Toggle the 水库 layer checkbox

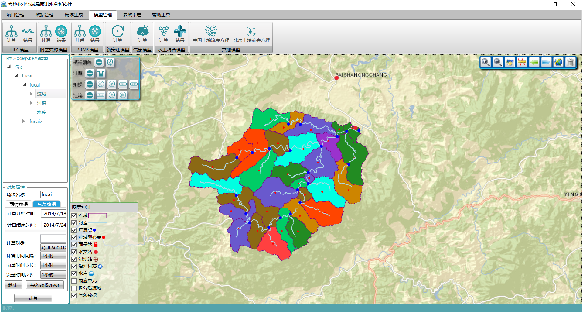pos(74,273)
